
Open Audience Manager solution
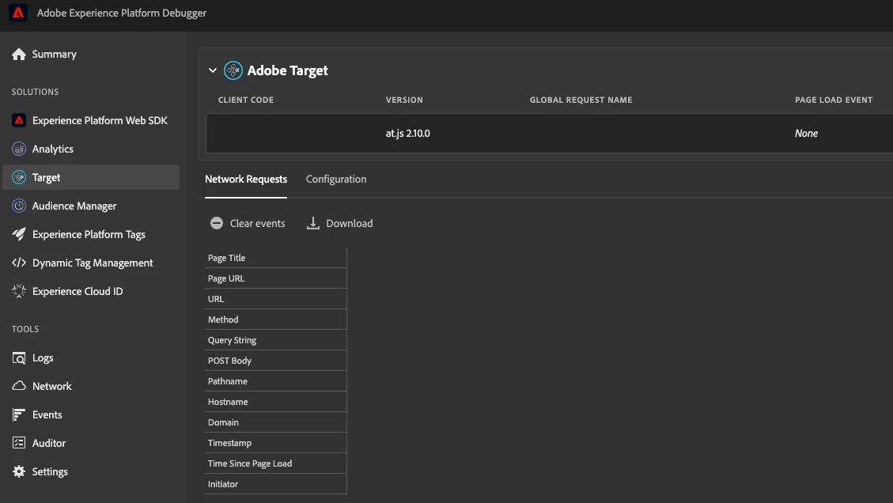(x=74, y=206)
